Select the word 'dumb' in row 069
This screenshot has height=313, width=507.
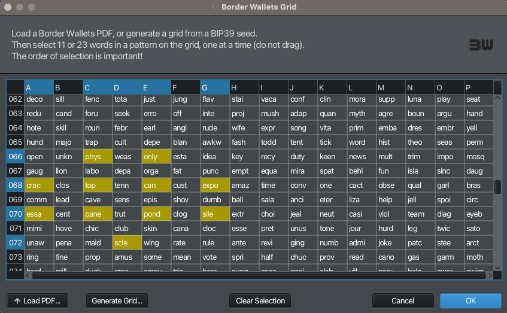[x=215, y=199]
